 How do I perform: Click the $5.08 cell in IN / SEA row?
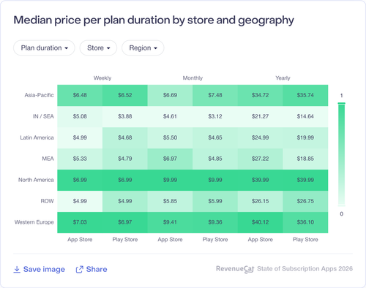(x=80, y=116)
